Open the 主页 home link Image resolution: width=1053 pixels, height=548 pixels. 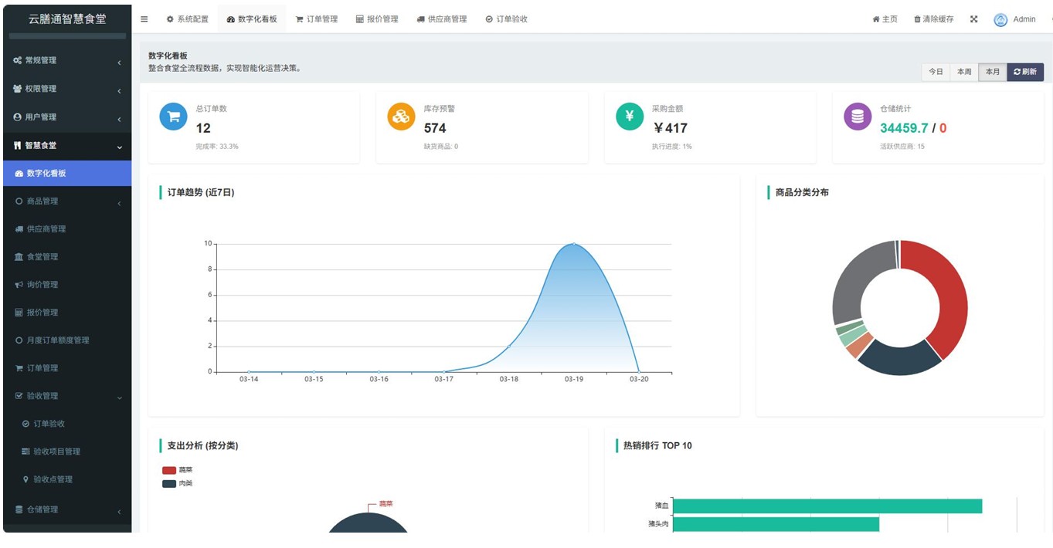point(882,19)
